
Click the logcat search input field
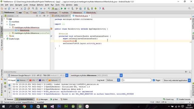point(137,80)
